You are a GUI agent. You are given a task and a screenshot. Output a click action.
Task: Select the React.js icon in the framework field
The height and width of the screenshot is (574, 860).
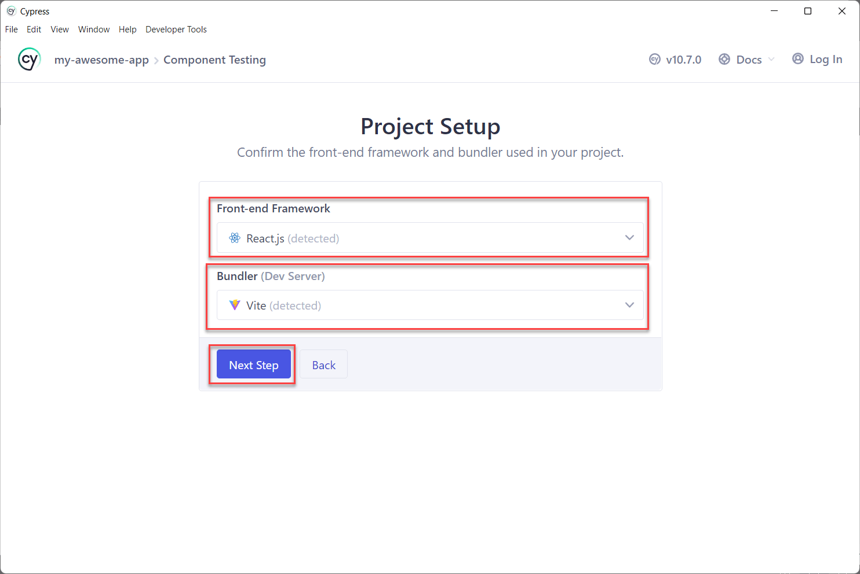click(x=234, y=238)
